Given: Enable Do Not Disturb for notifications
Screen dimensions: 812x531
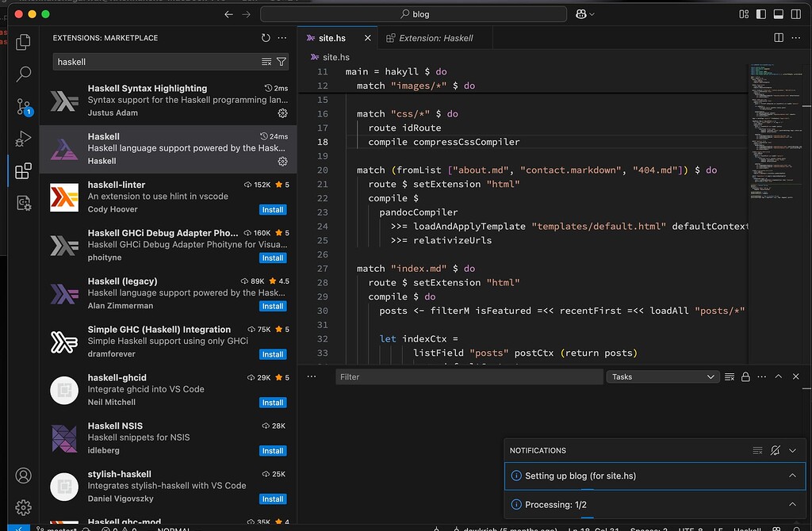Looking at the screenshot, I should click(x=775, y=450).
